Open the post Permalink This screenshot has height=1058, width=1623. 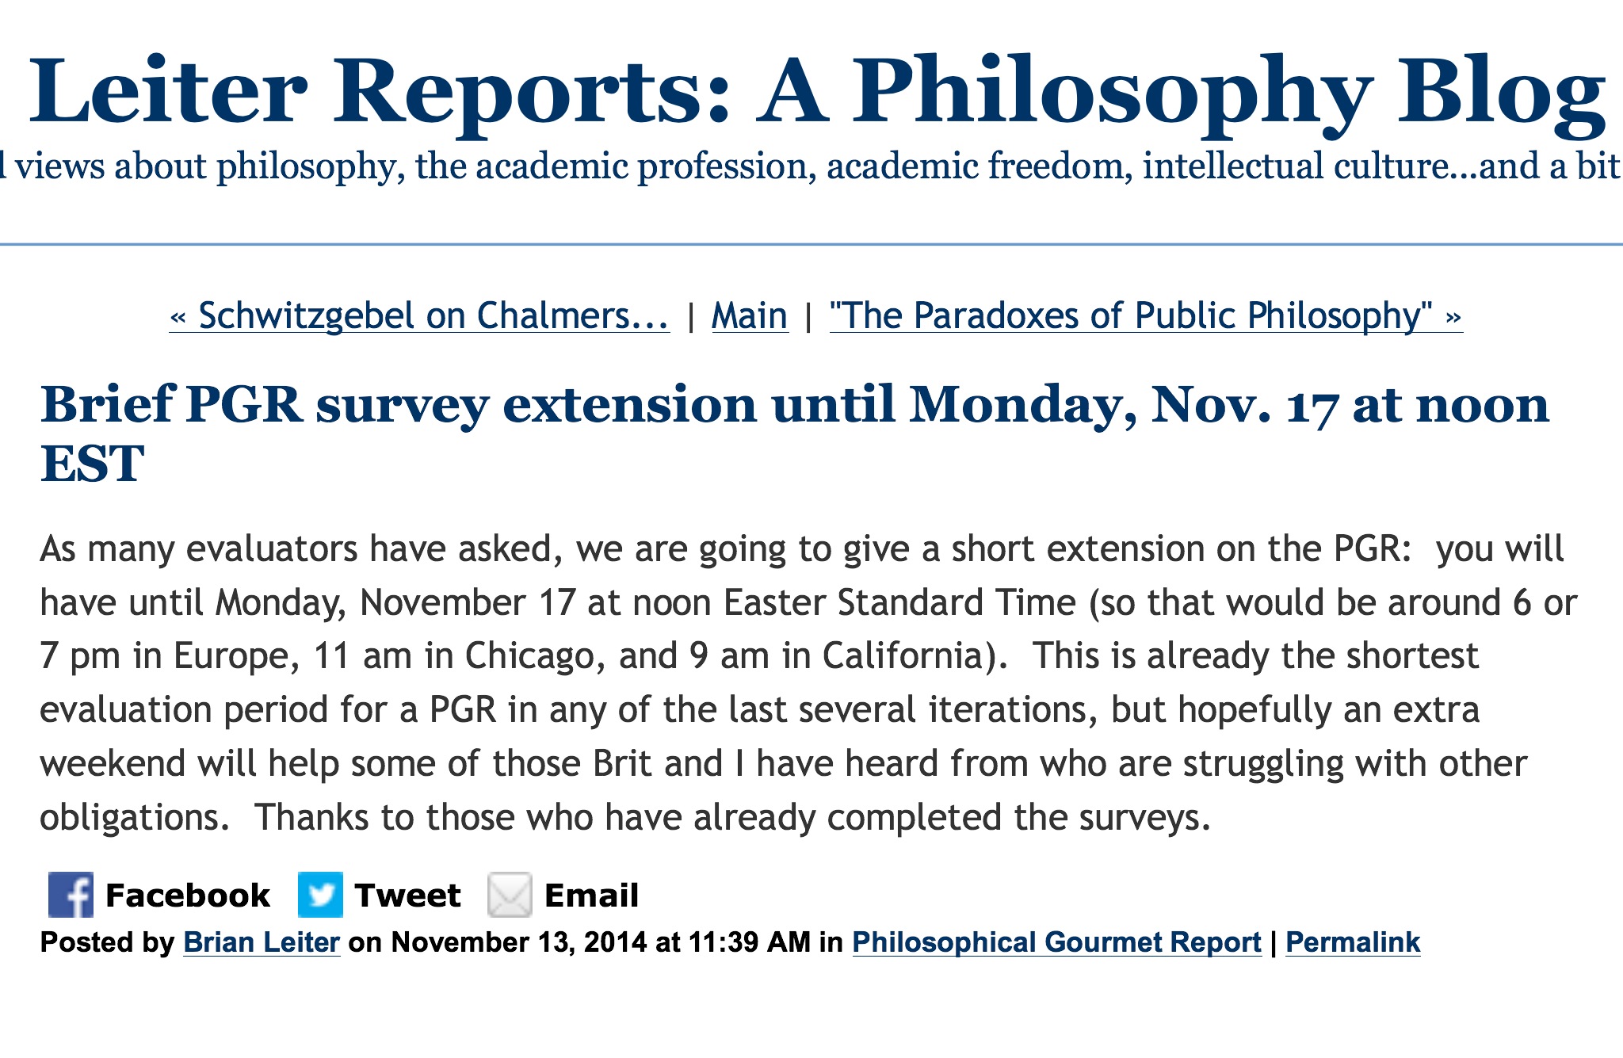point(1353,942)
